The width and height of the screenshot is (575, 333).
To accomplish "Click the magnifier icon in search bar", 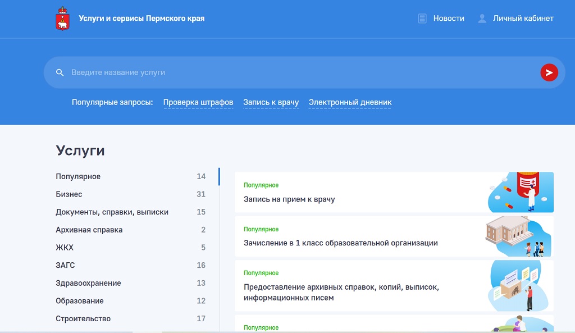I will pyautogui.click(x=60, y=73).
